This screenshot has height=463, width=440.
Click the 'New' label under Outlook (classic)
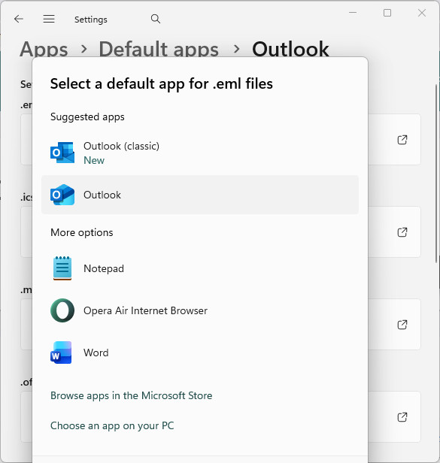tap(94, 160)
